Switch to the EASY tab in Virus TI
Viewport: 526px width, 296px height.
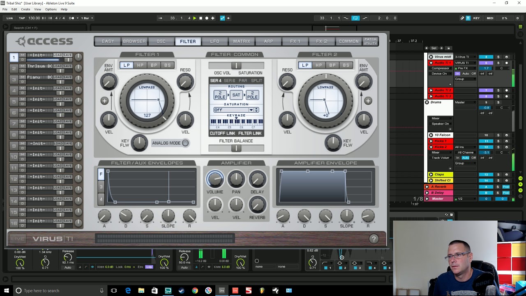108,41
